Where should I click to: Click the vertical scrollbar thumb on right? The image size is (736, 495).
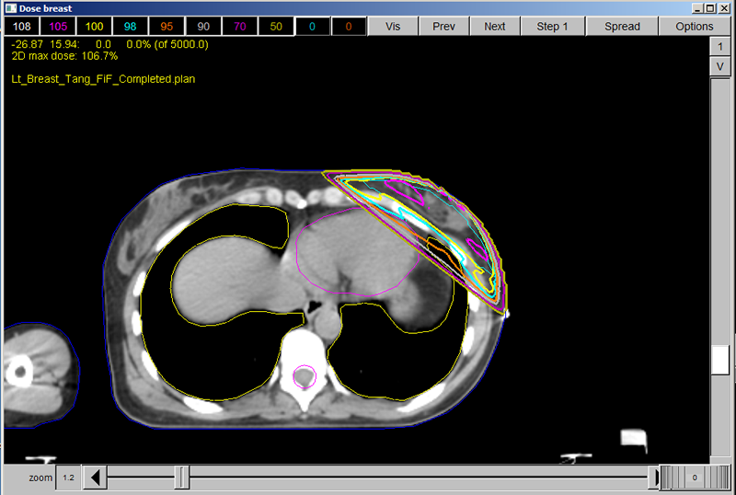pos(720,360)
